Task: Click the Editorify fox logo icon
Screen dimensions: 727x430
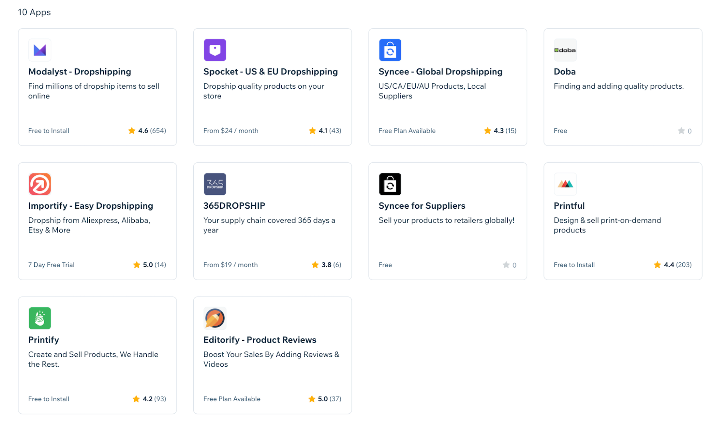Action: click(215, 318)
